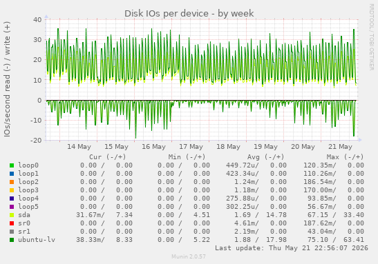
Task: Click ubuntu-lv average write value 17.98
Action: tap(276, 240)
